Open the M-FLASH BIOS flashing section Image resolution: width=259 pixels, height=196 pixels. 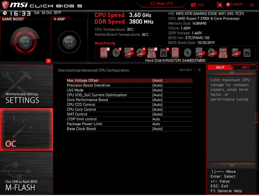[x=26, y=173]
